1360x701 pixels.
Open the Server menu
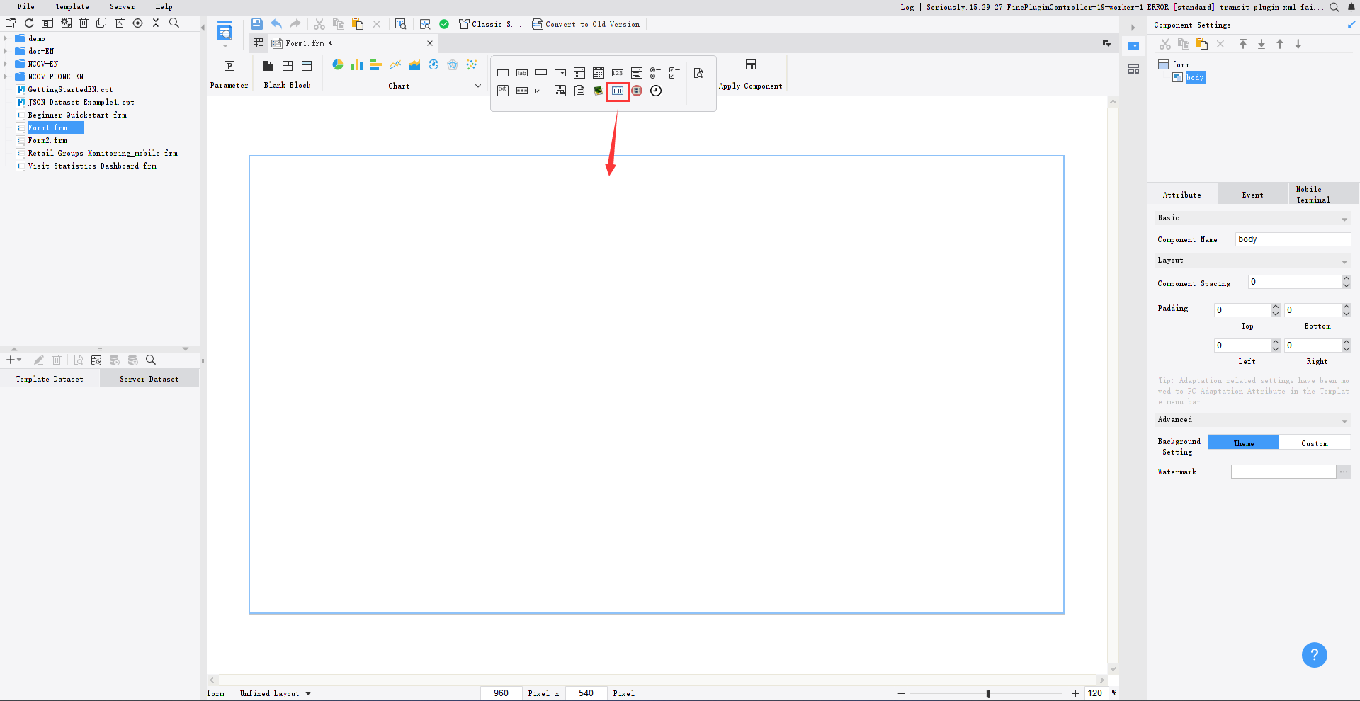[x=122, y=6]
